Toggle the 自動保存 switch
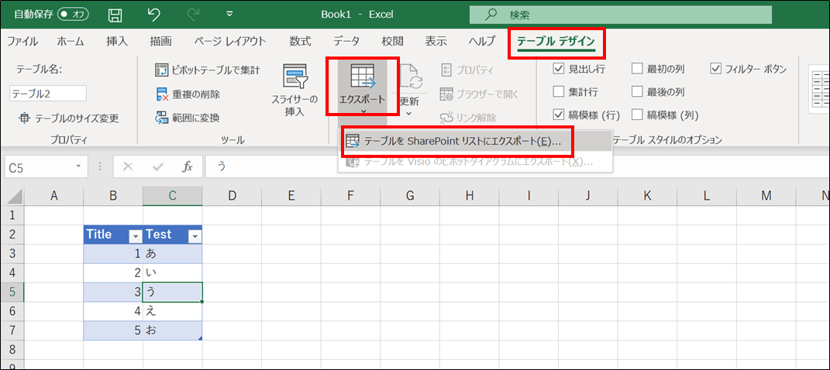Screen dimensions: 830x370 (73, 14)
